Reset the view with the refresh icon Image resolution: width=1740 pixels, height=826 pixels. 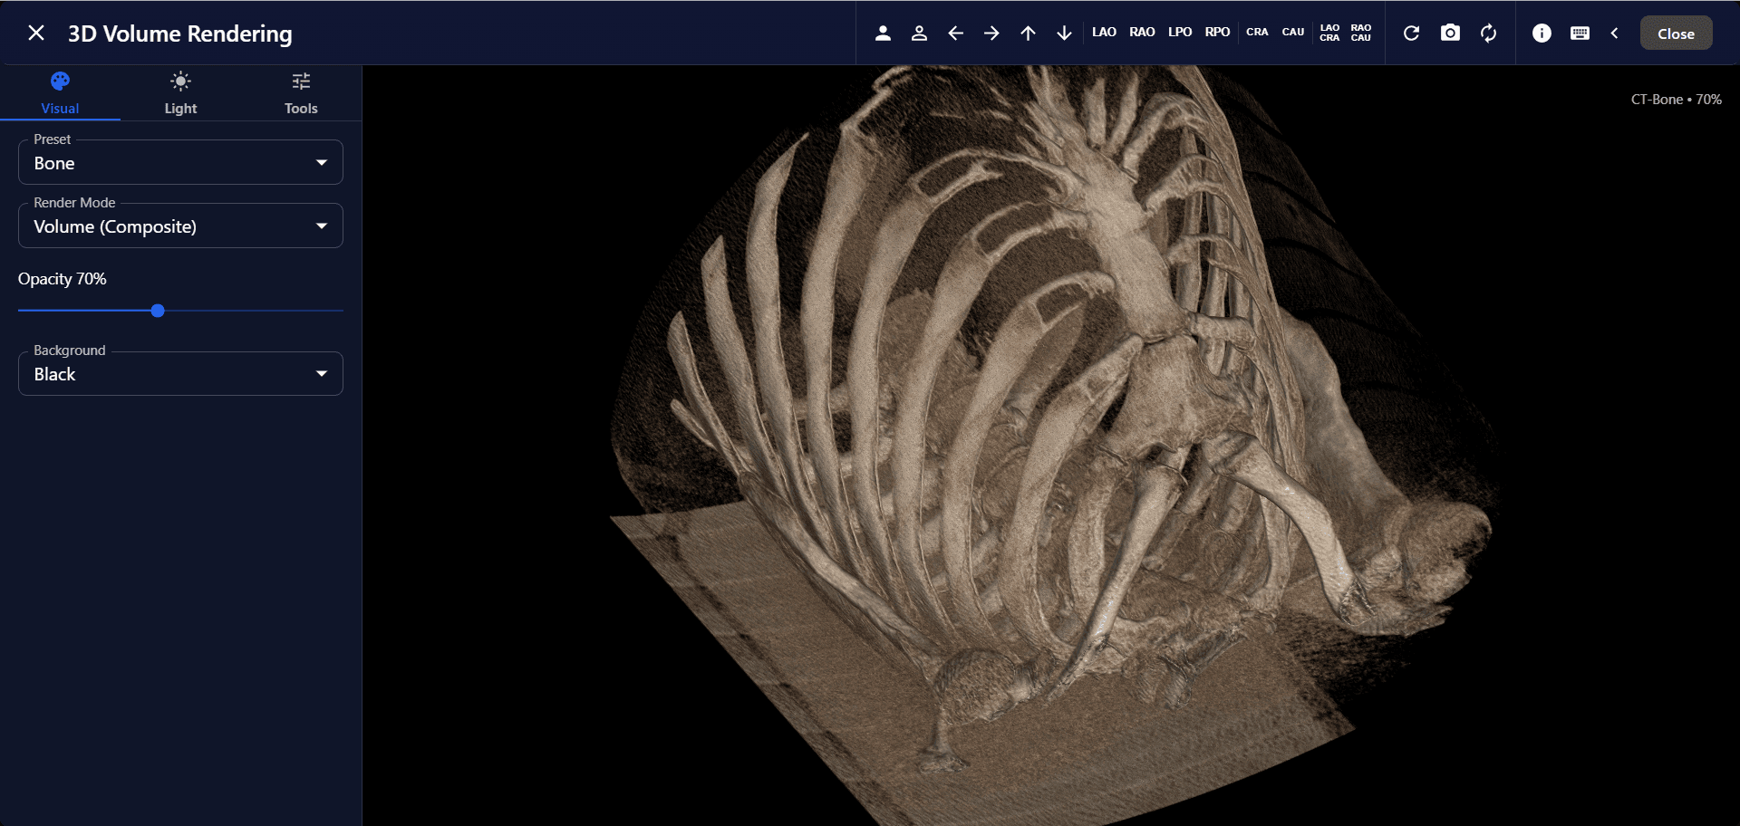(1412, 33)
